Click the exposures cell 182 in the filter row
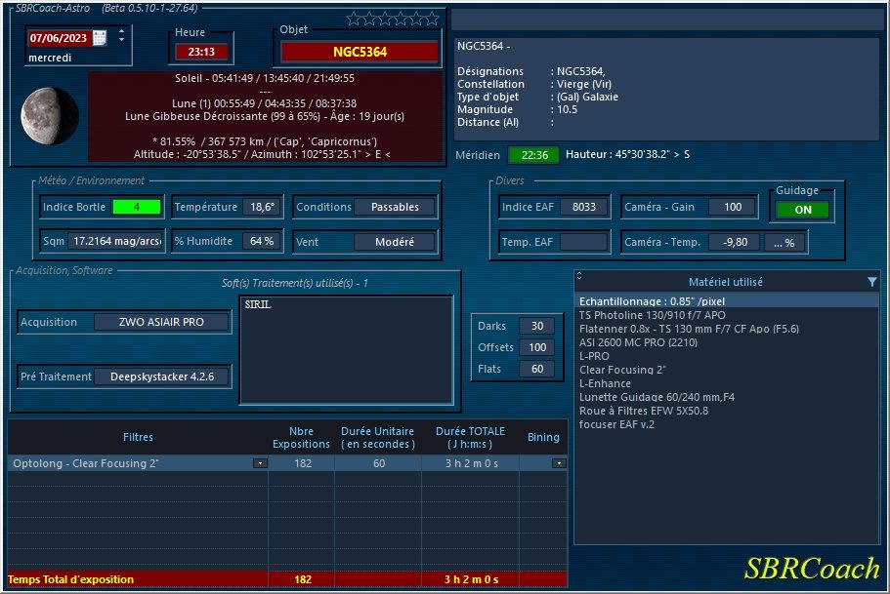The width and height of the screenshot is (890, 594). click(303, 463)
